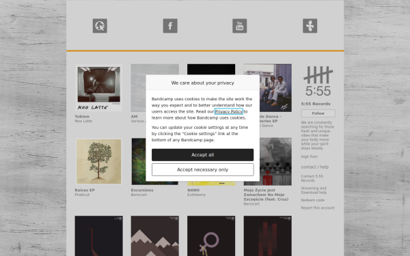The height and width of the screenshot is (256, 410).
Task: Click Report this account
Action: 318,208
